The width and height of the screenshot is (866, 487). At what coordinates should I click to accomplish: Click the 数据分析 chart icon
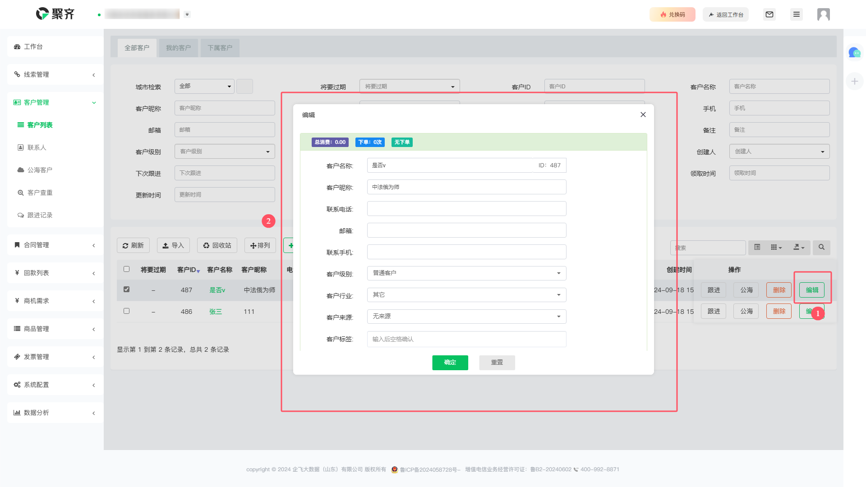point(17,413)
